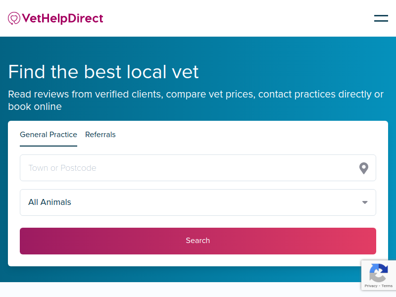Image resolution: width=396 pixels, height=297 pixels.
Task: Click the underline below General Practice tab
Action: click(x=49, y=146)
